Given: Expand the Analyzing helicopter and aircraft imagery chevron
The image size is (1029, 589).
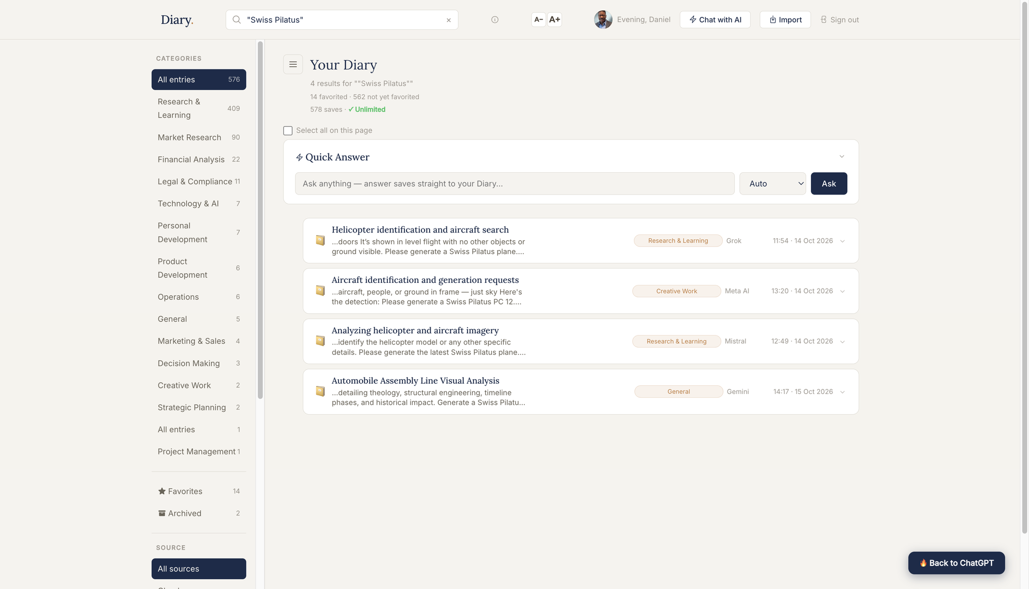Looking at the screenshot, I should click(842, 342).
